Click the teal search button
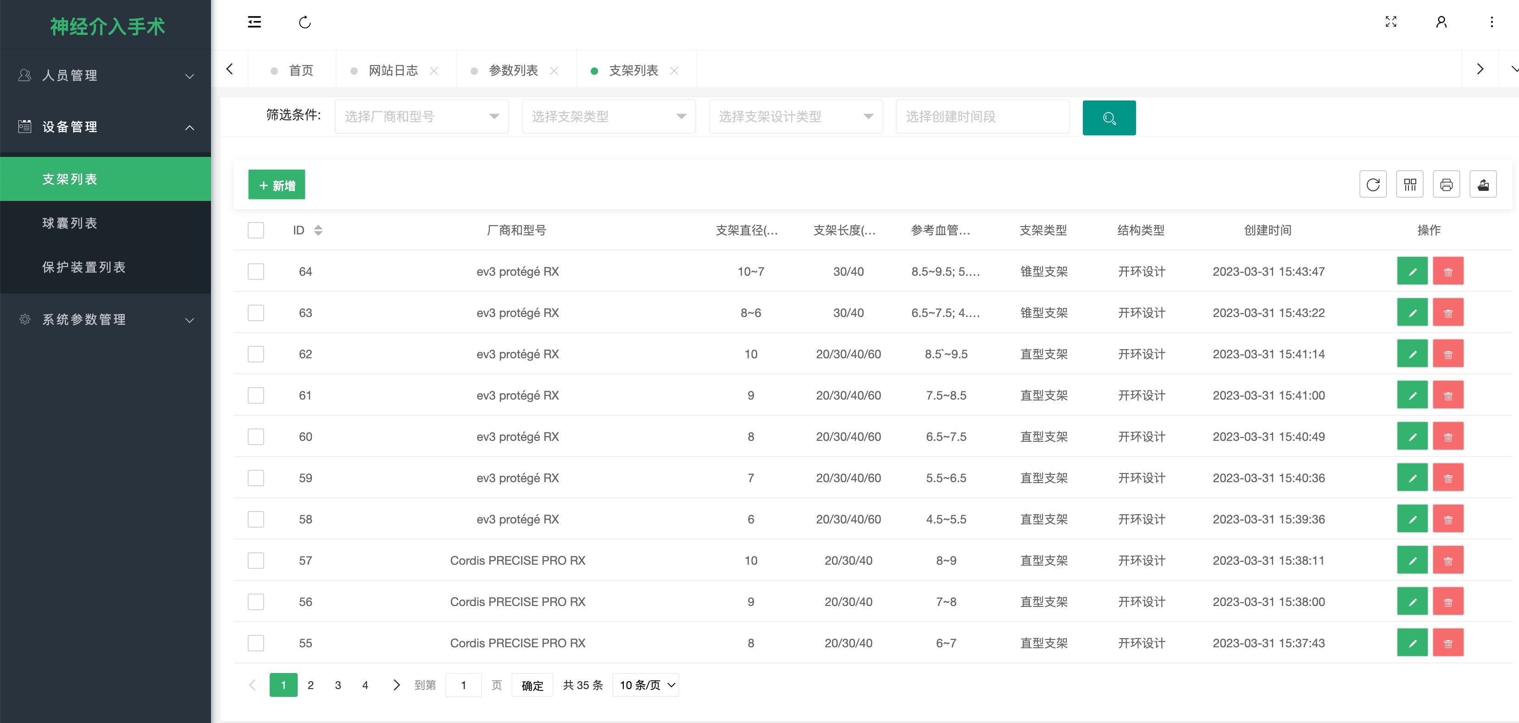 (1109, 118)
